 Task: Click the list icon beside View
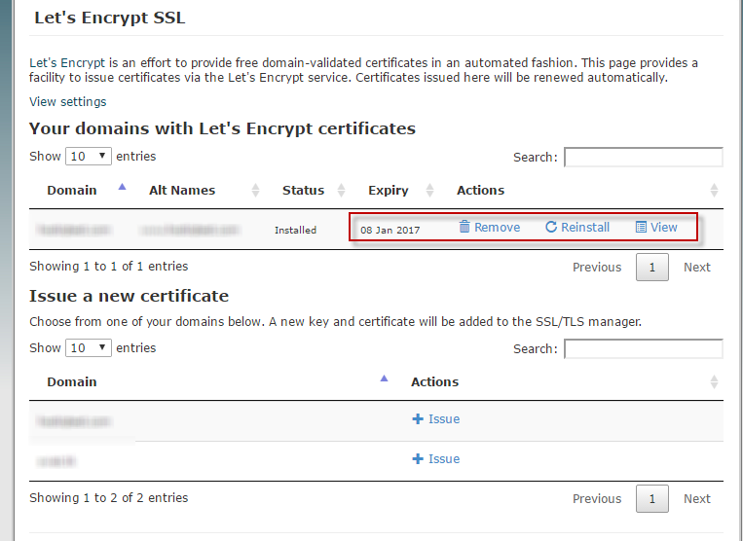(641, 227)
